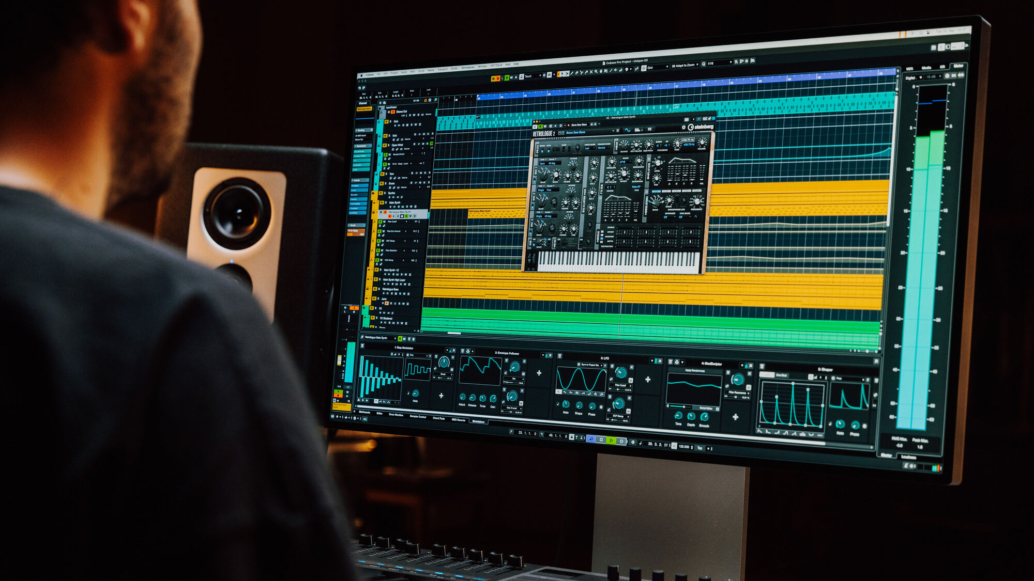Open the Modulators lower zone tab
The height and width of the screenshot is (581, 1034).
[478, 421]
